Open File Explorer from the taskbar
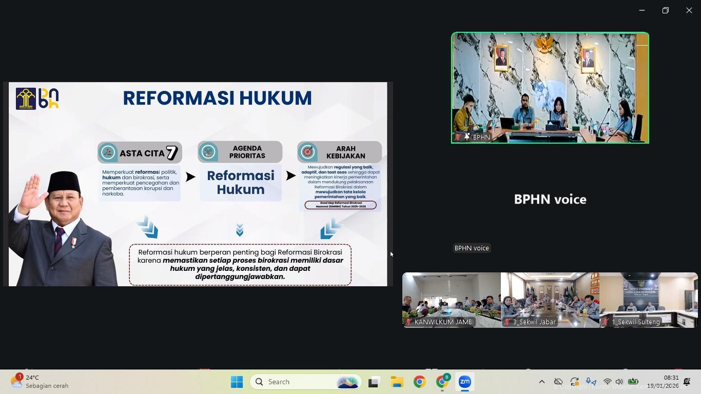Screen dimensions: 701x394 coord(397,382)
